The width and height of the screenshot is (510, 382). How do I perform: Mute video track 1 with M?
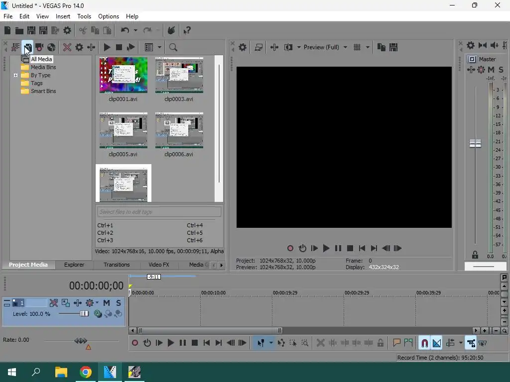tap(107, 303)
